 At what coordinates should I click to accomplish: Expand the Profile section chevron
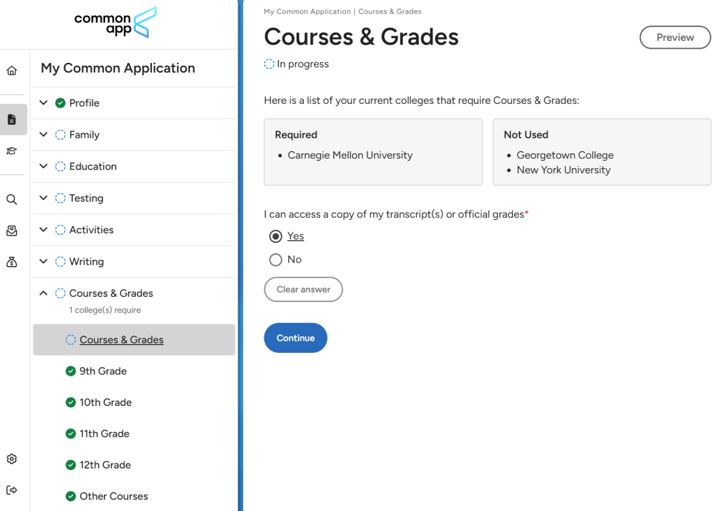pyautogui.click(x=44, y=102)
